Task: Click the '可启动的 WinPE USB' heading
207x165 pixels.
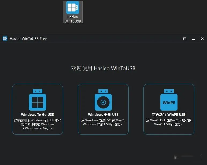Action: pyautogui.click(x=169, y=114)
